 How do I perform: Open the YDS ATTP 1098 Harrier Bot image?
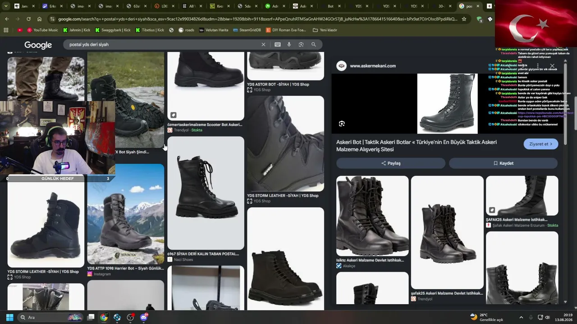click(x=125, y=214)
